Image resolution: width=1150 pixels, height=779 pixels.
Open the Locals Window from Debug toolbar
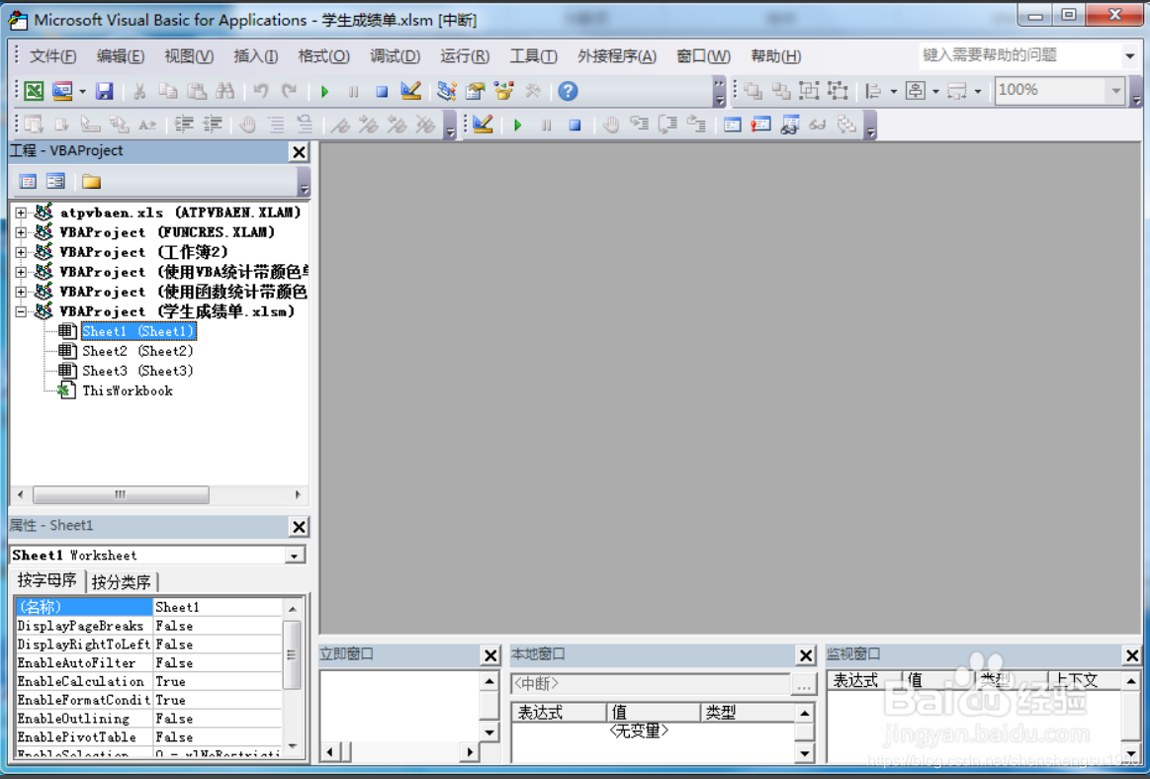(x=732, y=125)
